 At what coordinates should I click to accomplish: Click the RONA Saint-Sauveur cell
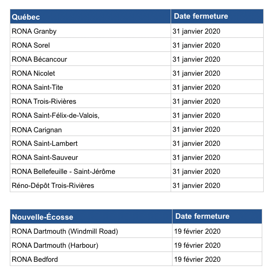point(90,157)
